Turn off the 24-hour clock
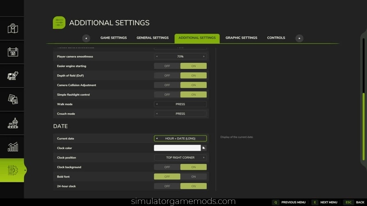This screenshot has height=206, width=367. 167,186
